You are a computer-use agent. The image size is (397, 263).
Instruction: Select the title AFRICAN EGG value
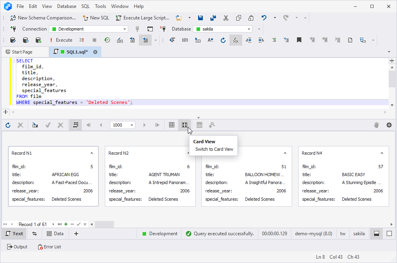[66, 175]
